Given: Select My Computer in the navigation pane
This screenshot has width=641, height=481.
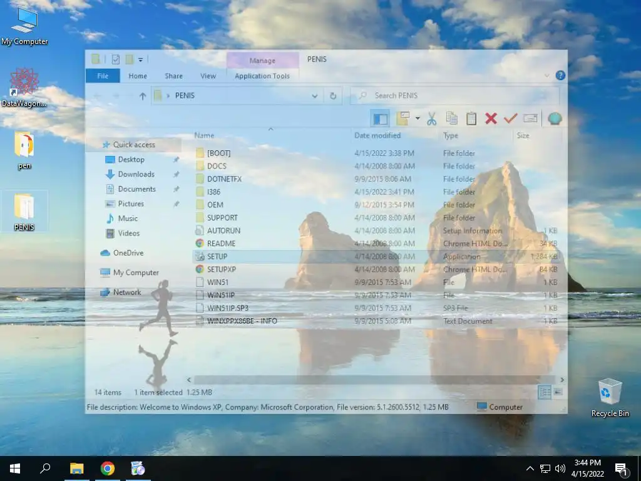Looking at the screenshot, I should pos(136,272).
